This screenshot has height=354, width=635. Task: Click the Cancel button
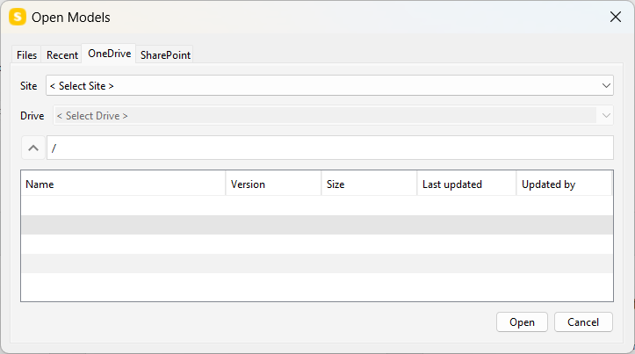pyautogui.click(x=583, y=322)
